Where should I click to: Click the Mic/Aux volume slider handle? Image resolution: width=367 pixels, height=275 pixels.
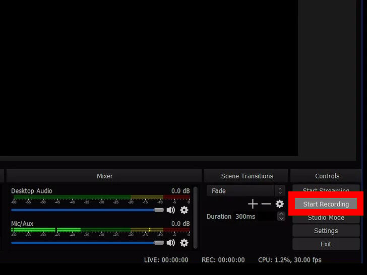159,243
